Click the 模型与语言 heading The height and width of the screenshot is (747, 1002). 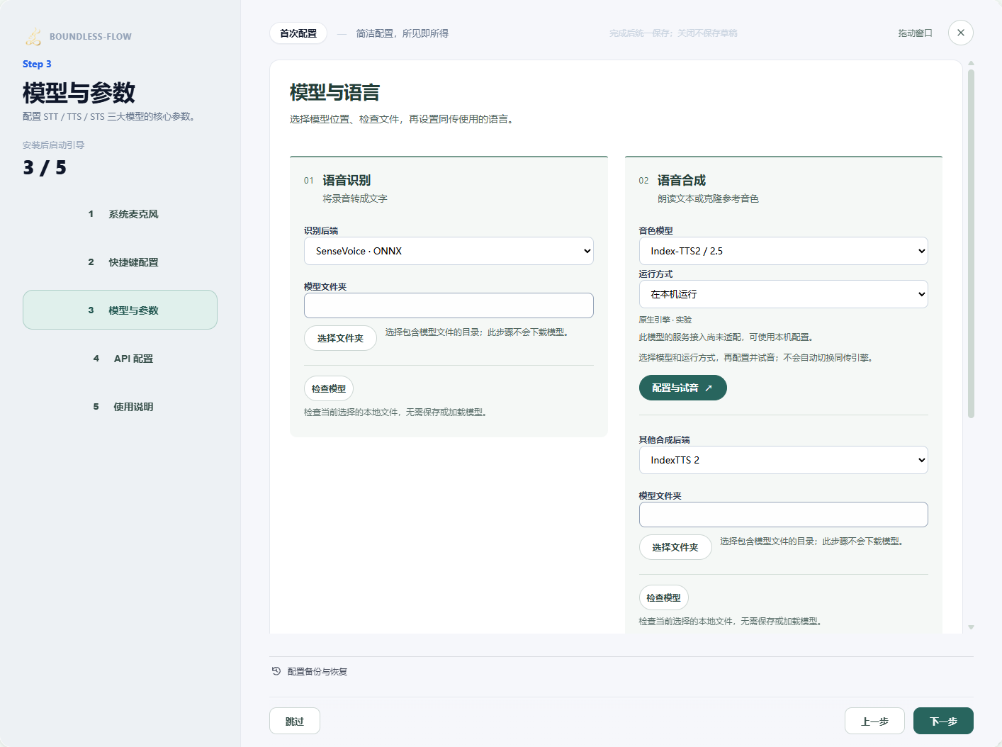point(334,93)
